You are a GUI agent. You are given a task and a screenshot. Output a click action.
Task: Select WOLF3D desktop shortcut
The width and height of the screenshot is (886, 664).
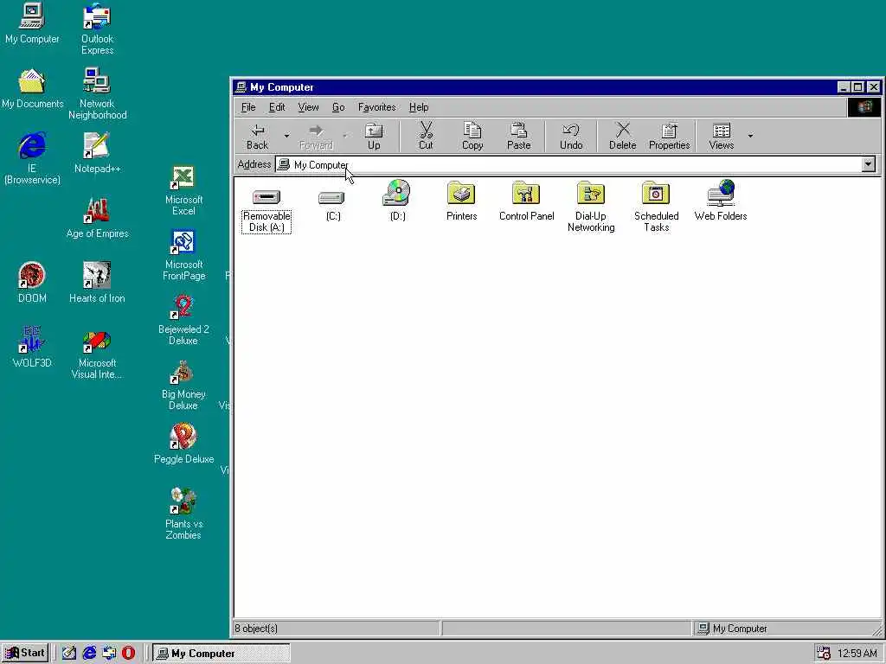pyautogui.click(x=32, y=348)
